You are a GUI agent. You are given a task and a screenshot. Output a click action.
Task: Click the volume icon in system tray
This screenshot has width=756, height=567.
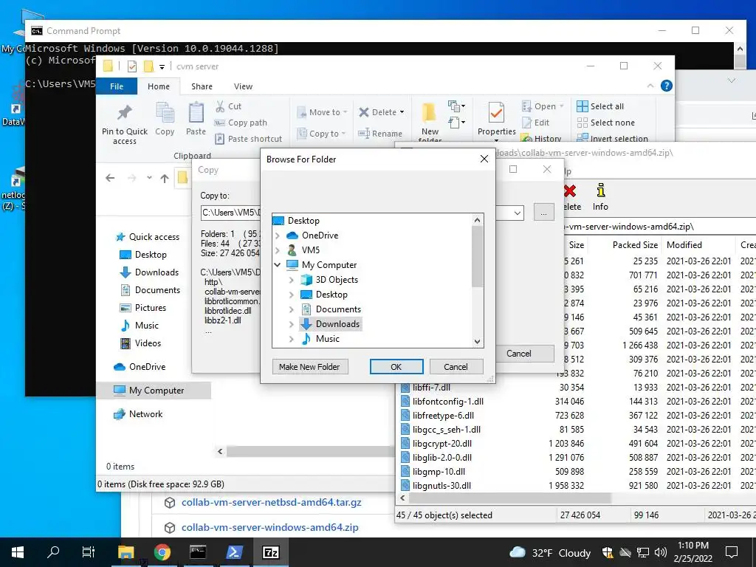661,552
